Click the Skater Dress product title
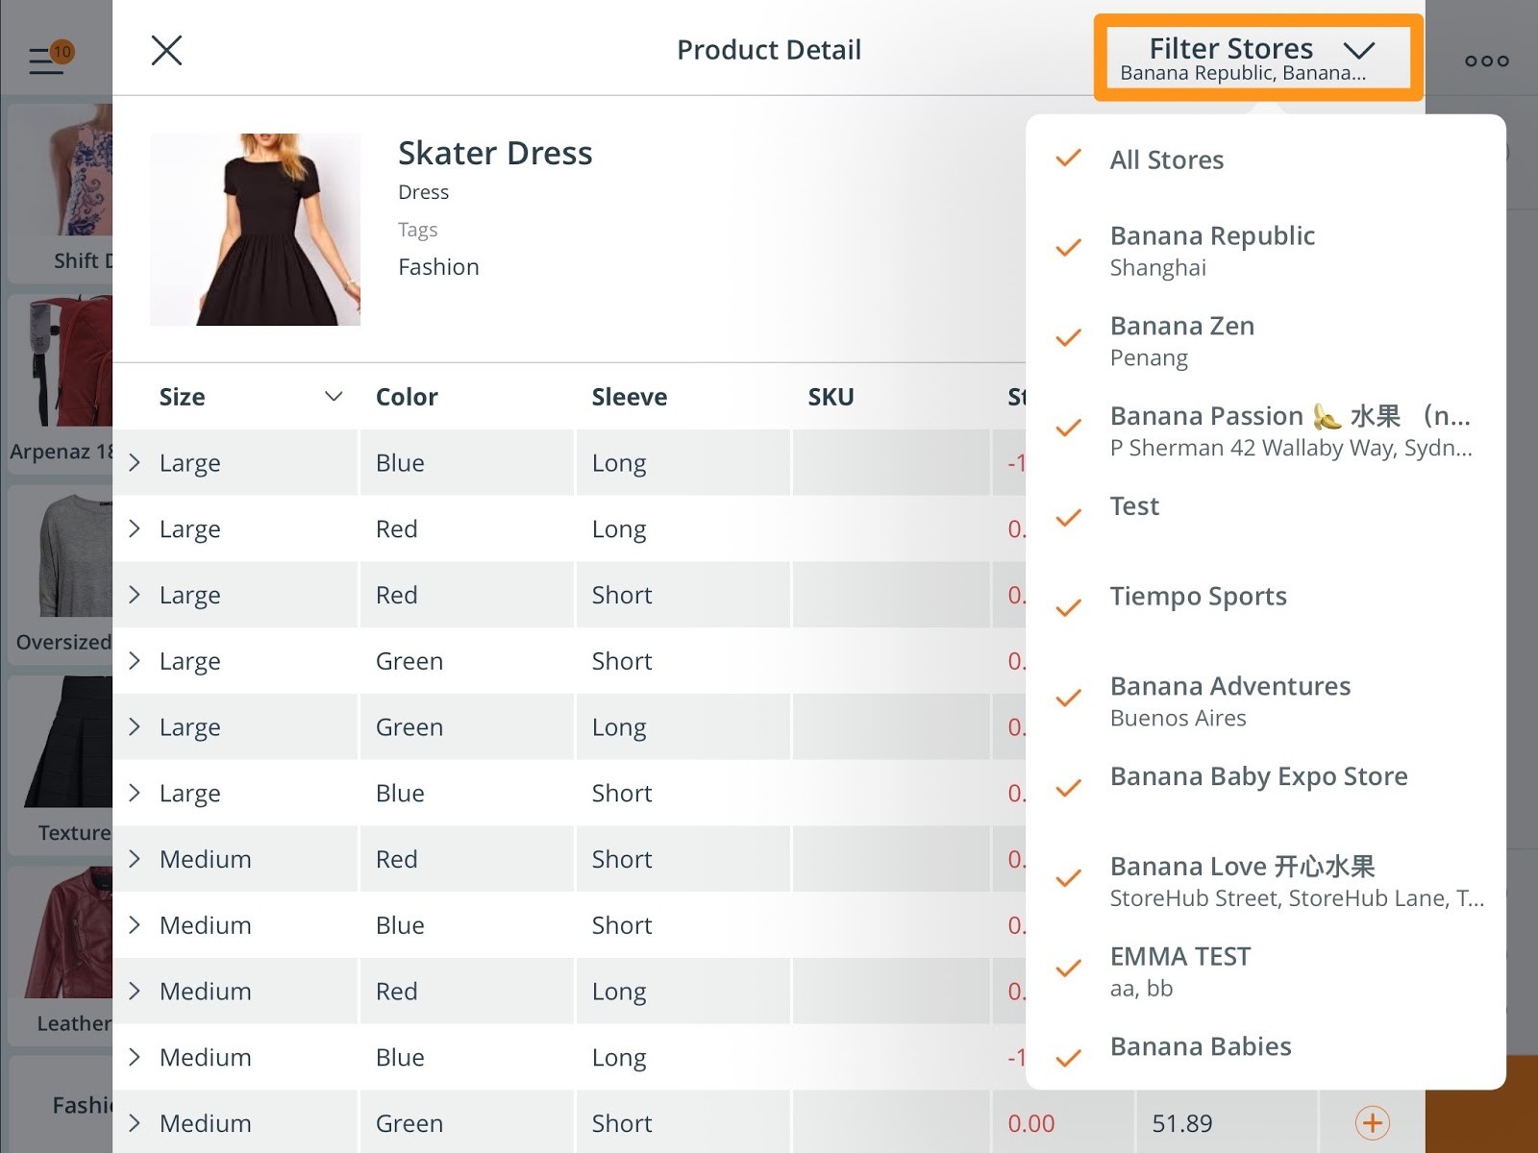This screenshot has width=1538, height=1153. click(x=495, y=153)
